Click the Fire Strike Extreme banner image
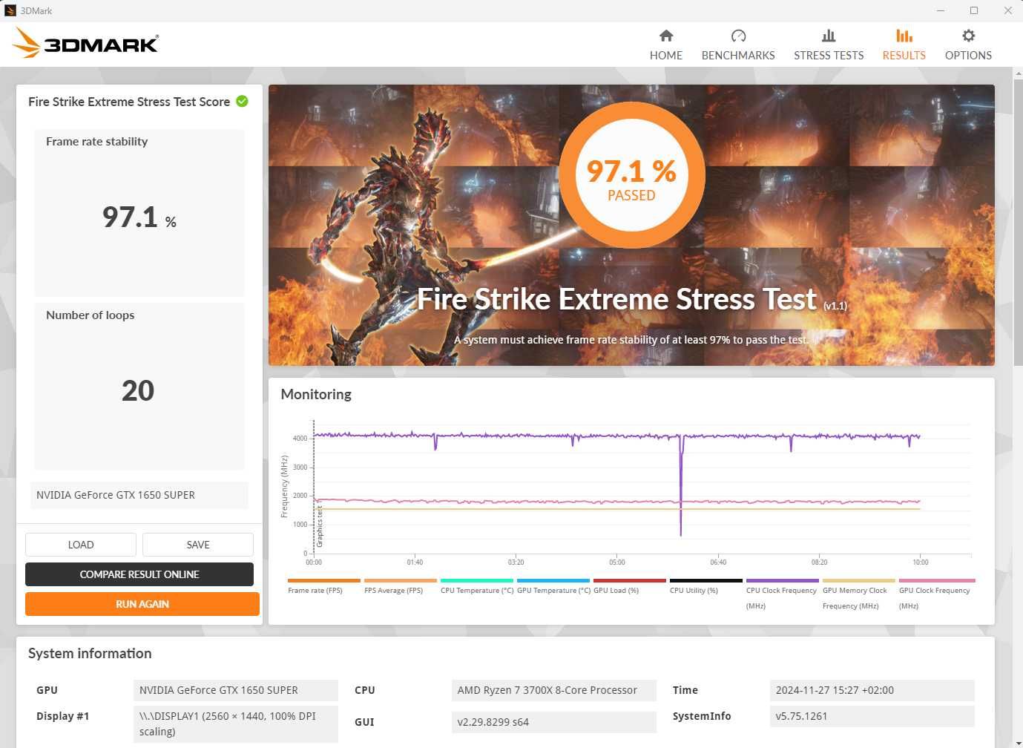 point(631,225)
